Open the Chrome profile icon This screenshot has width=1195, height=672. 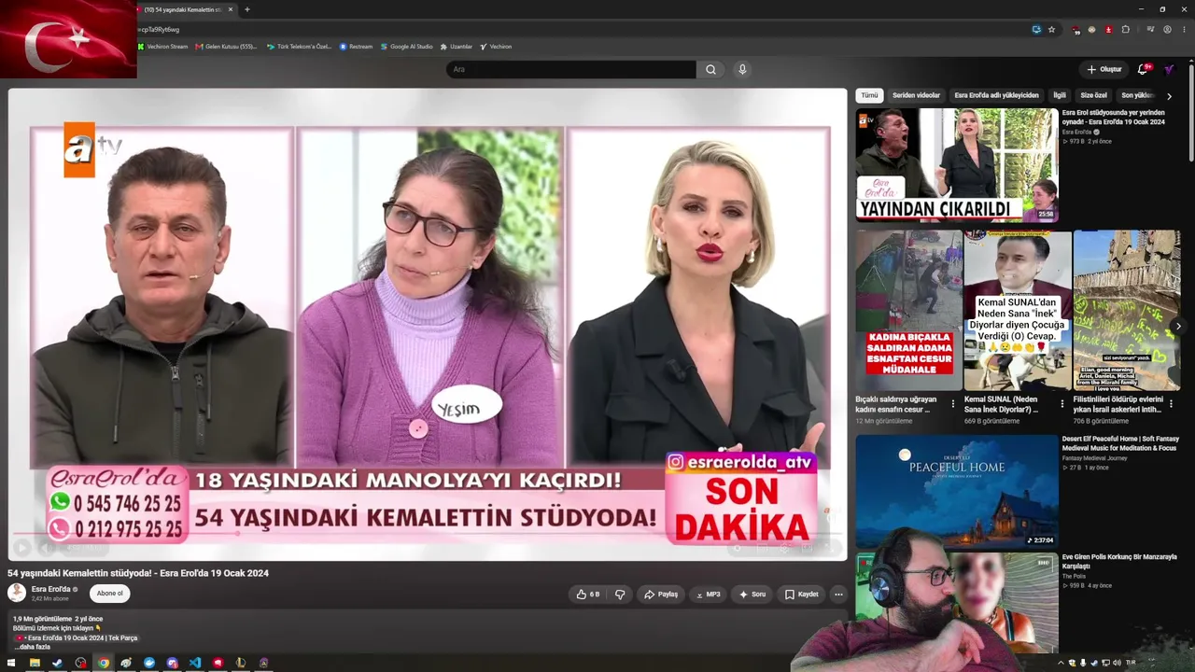pyautogui.click(x=1168, y=29)
